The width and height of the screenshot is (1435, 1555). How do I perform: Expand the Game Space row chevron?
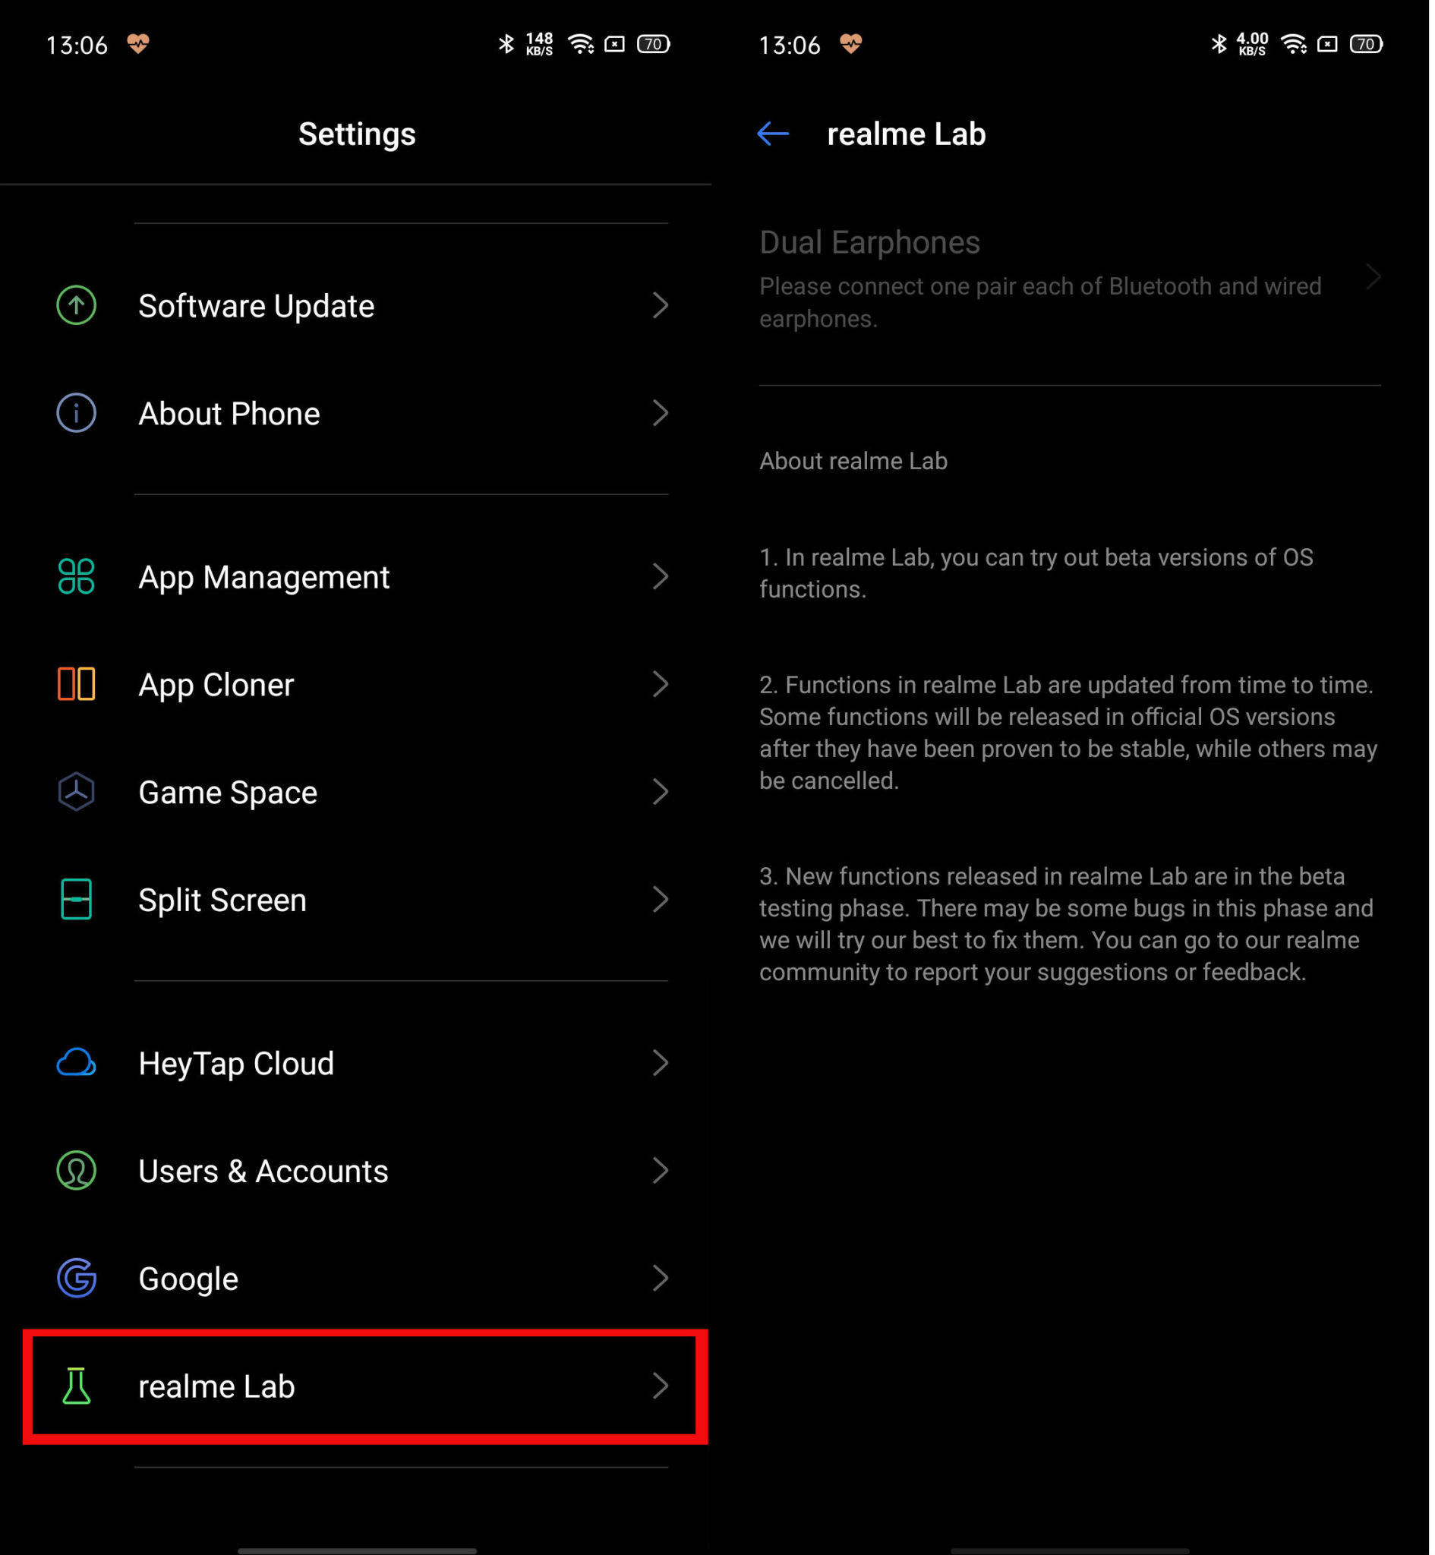pos(661,792)
